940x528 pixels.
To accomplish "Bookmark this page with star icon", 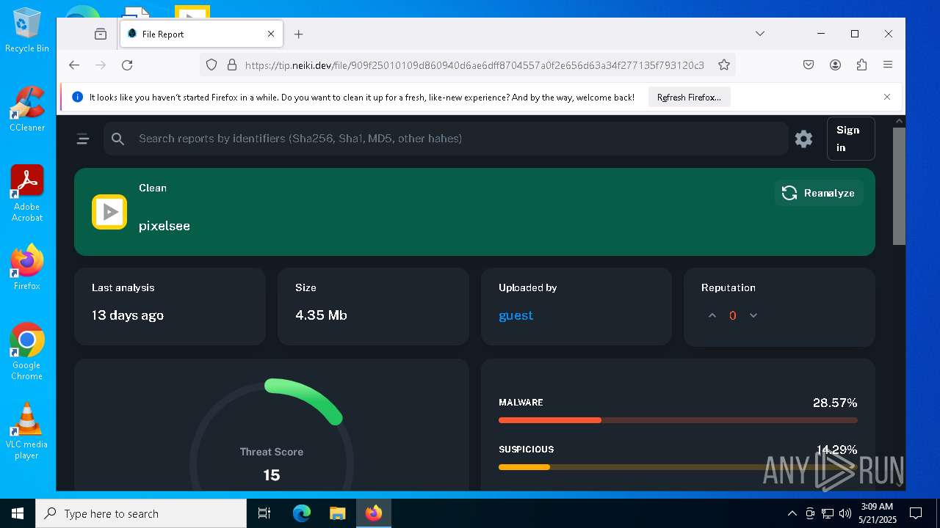I will [724, 65].
